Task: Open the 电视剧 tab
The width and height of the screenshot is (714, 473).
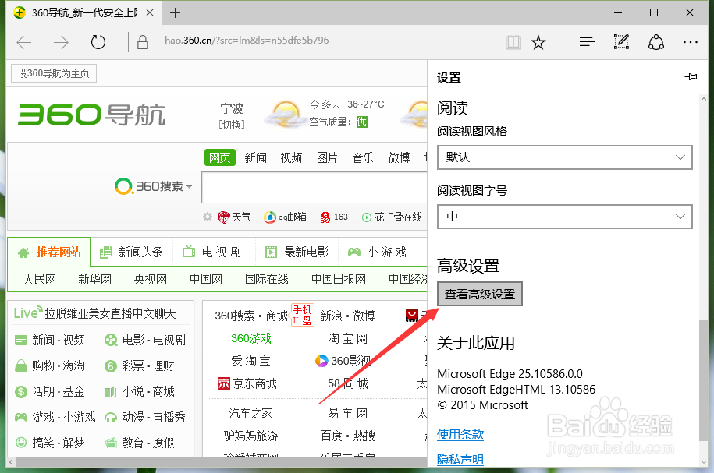Action: click(212, 252)
